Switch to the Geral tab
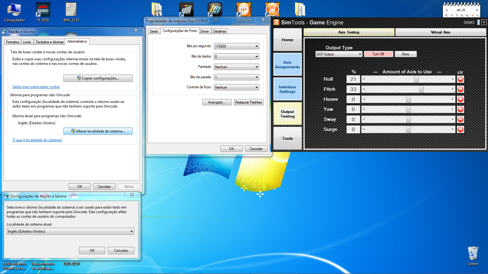The height and width of the screenshot is (274, 488). point(154,31)
